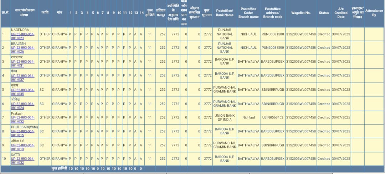Select the Postoffice/Bank Name column header
385x174 pixels.
(x=225, y=13)
